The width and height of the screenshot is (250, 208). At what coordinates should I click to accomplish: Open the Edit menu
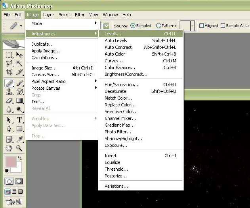tap(18, 15)
